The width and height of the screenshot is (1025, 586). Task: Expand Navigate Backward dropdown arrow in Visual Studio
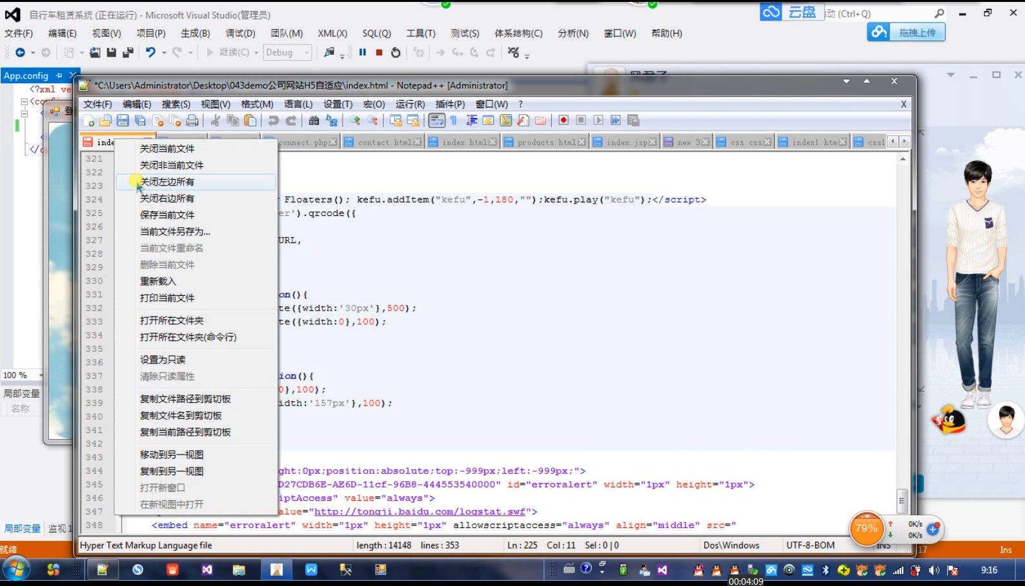click(33, 53)
